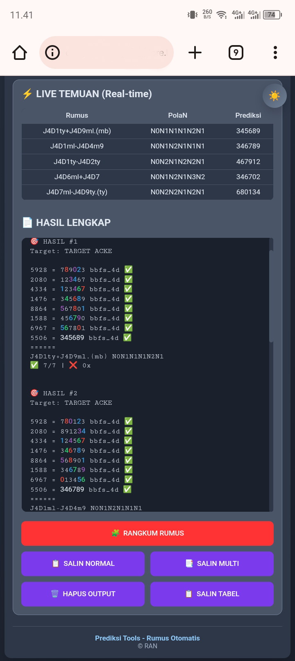The width and height of the screenshot is (295, 661).
Task: Click the Rumus column header
Action: [x=77, y=115]
